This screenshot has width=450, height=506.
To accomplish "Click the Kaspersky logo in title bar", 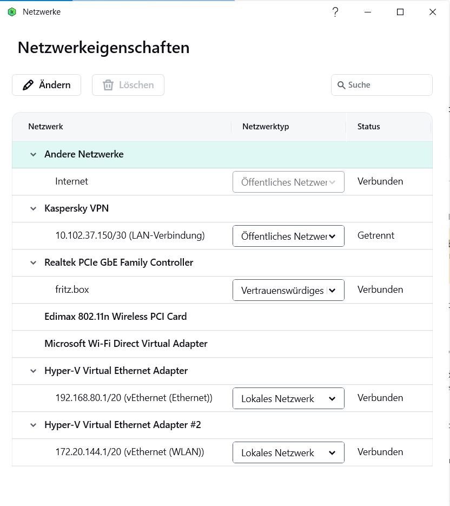I will pyautogui.click(x=12, y=12).
